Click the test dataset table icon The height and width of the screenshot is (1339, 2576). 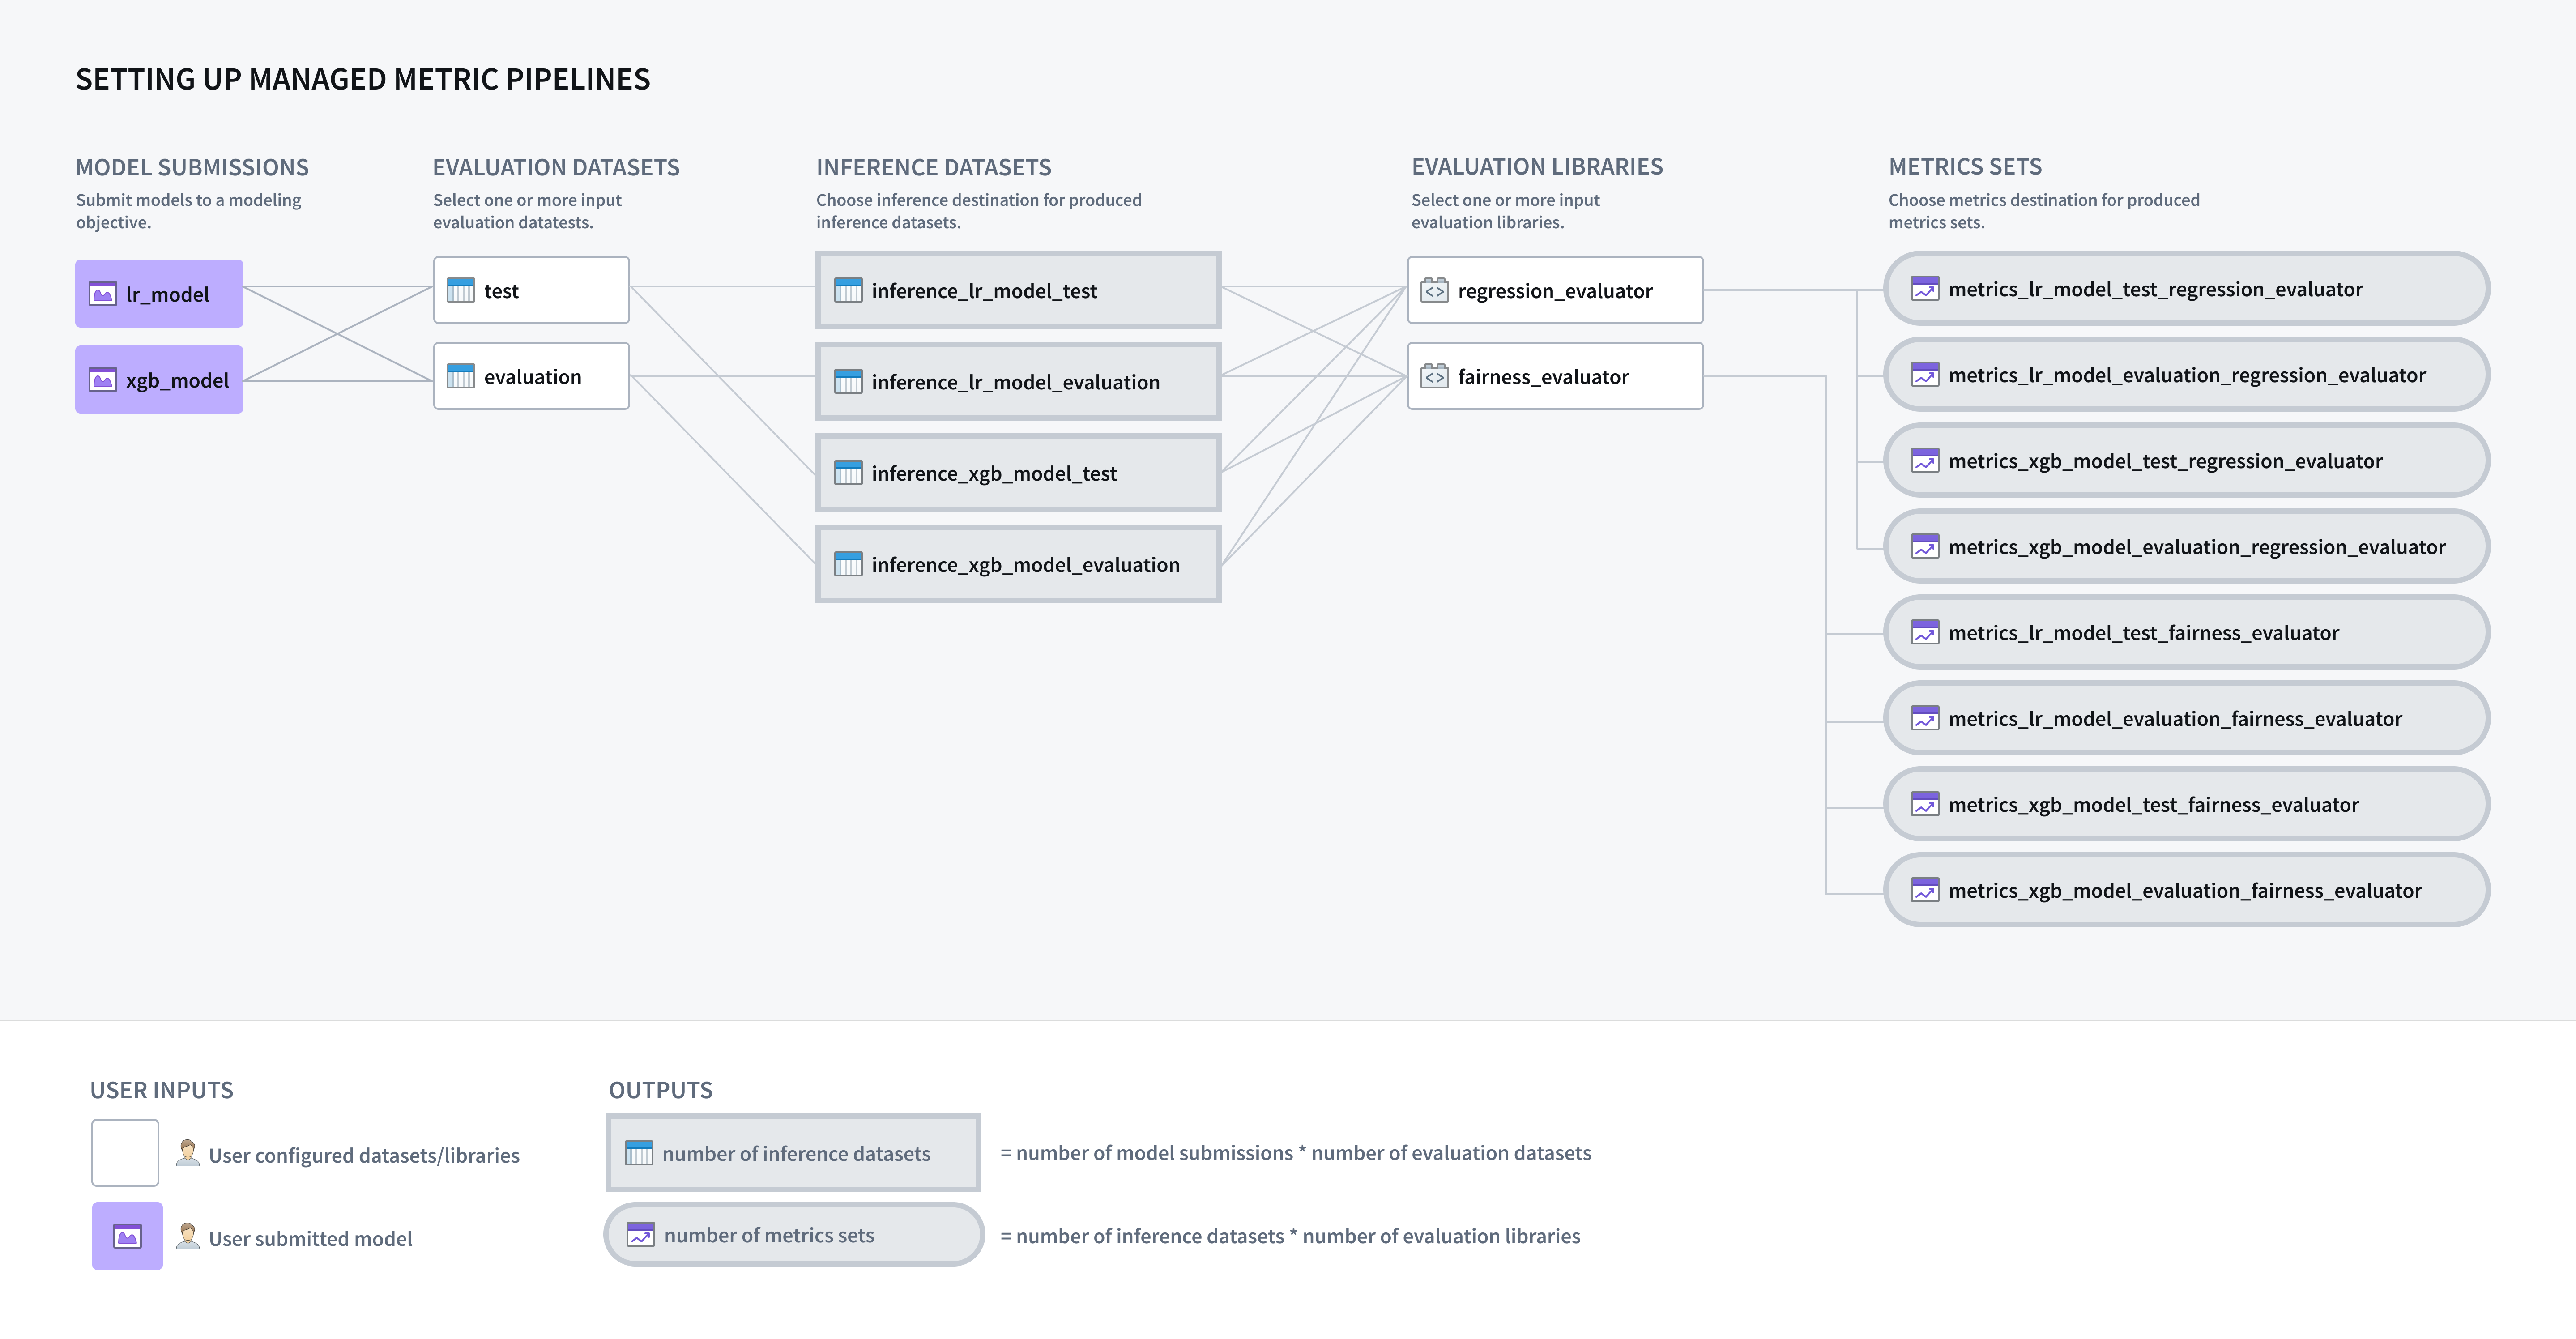461,290
